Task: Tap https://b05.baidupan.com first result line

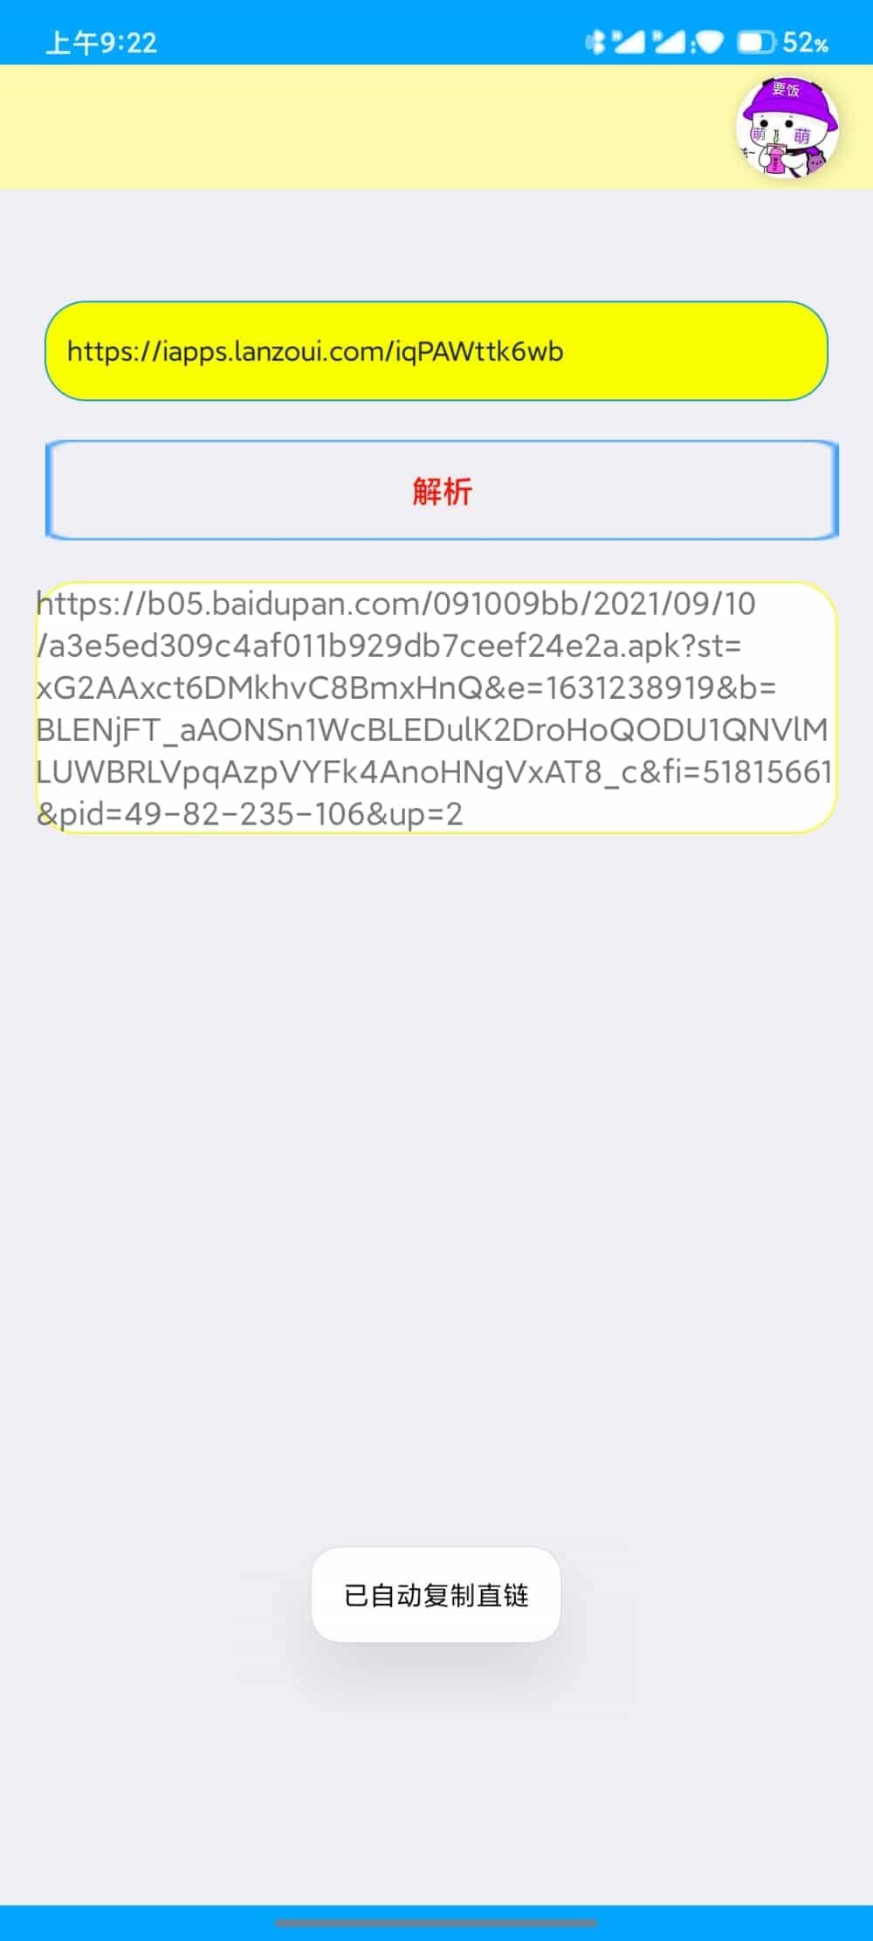Action: point(395,604)
